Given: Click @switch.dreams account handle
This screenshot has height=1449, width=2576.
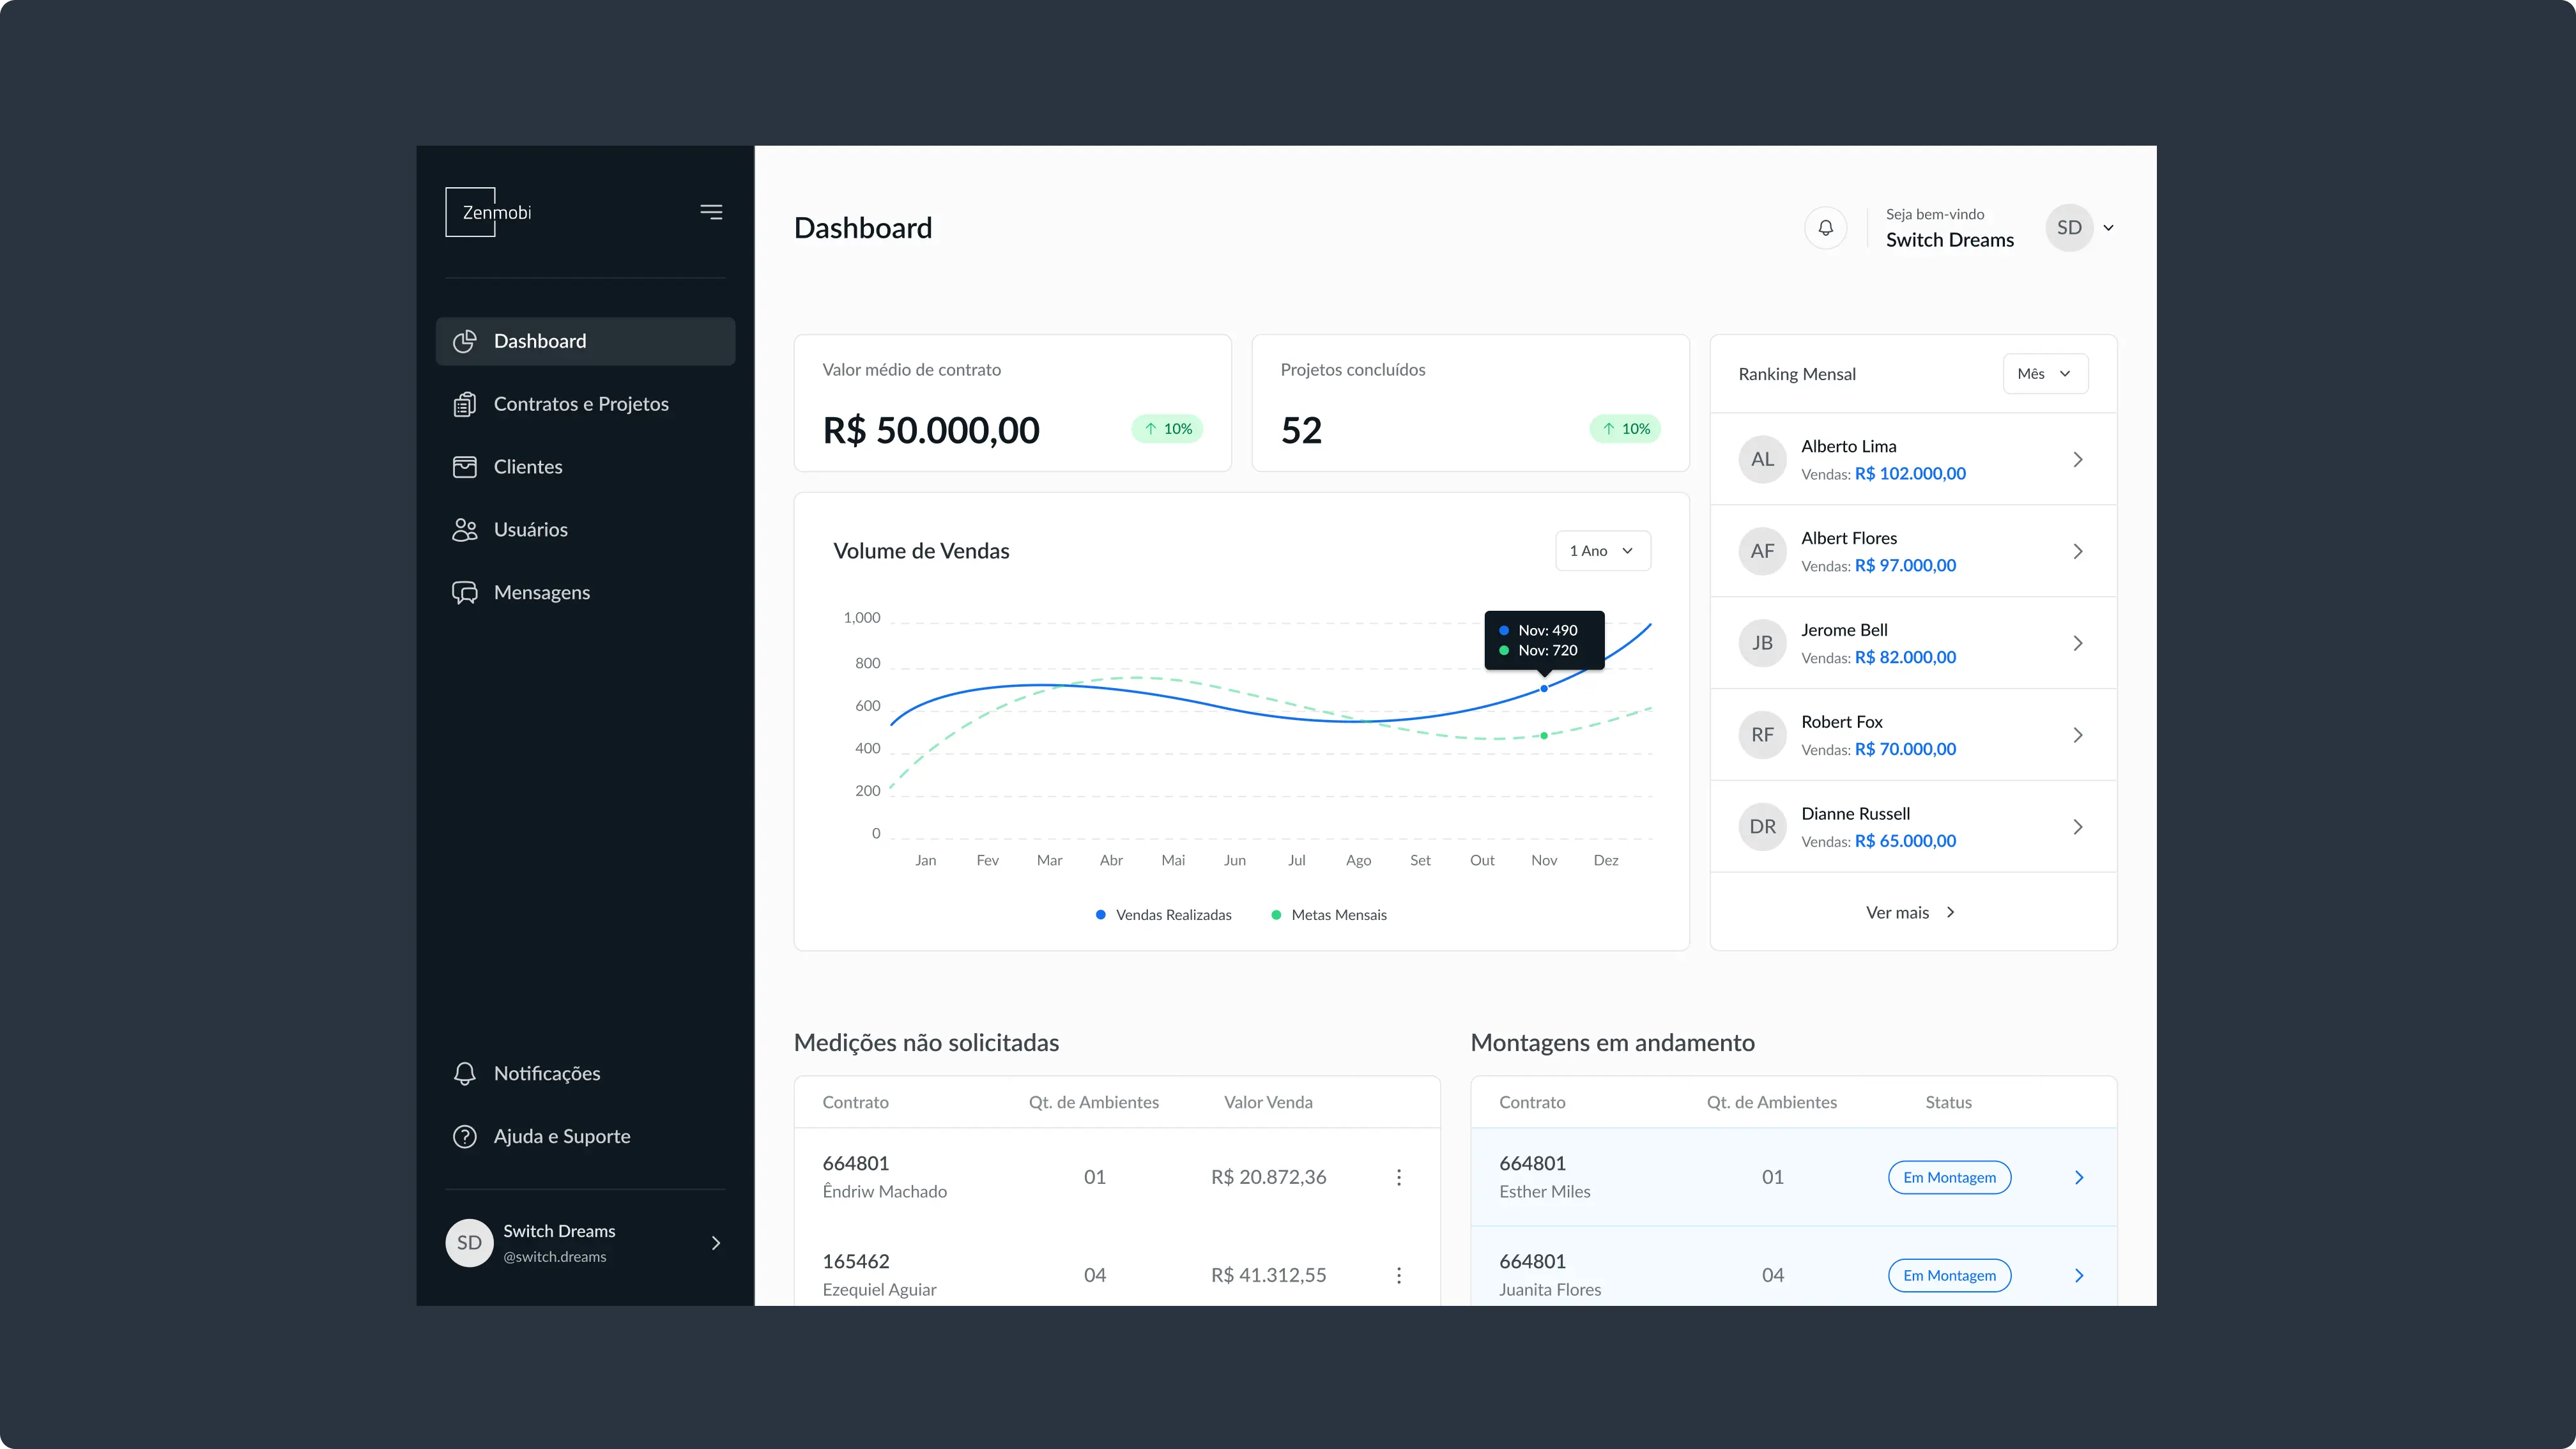Looking at the screenshot, I should click(x=554, y=1257).
